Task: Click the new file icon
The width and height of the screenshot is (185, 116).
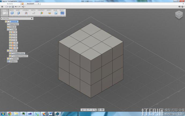Action: click(x=6, y=7)
